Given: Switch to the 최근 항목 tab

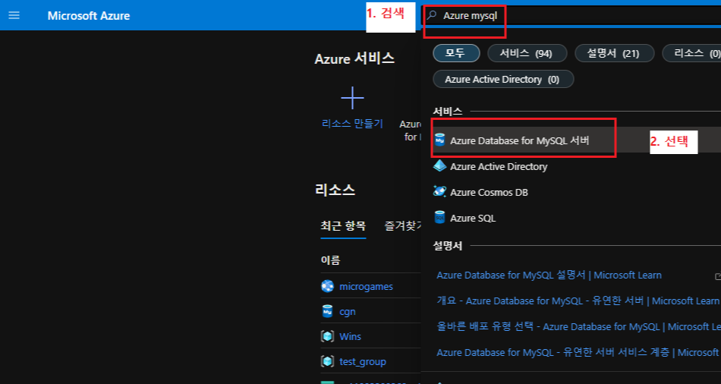Looking at the screenshot, I should 343,225.
